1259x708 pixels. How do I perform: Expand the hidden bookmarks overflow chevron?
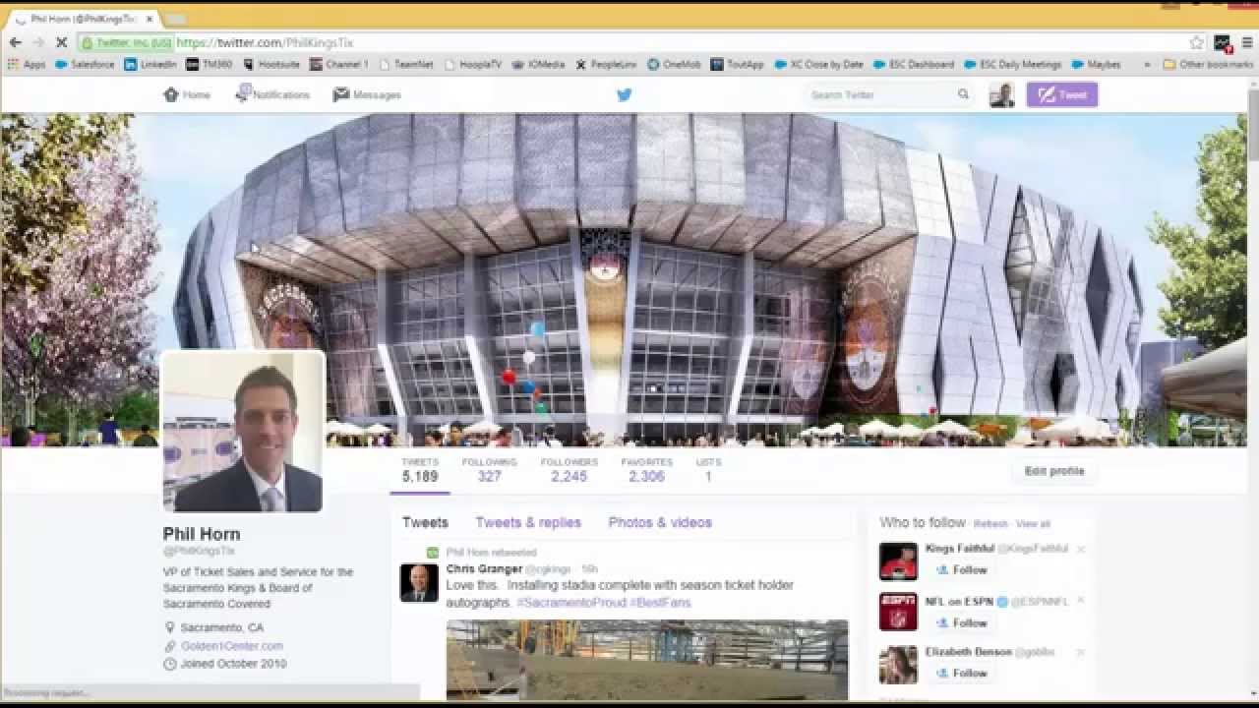pyautogui.click(x=1147, y=65)
